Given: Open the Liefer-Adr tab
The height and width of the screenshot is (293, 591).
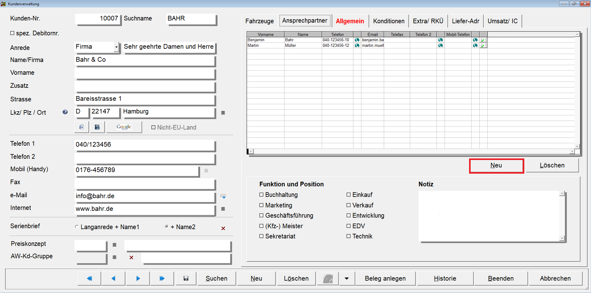Looking at the screenshot, I should (x=465, y=21).
